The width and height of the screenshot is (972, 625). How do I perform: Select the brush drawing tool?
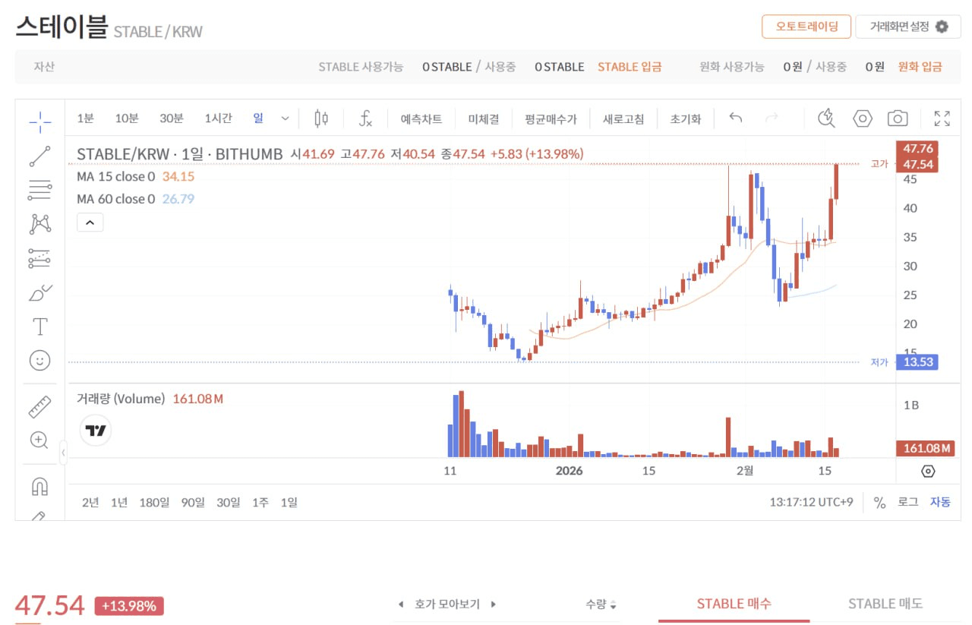coord(39,292)
